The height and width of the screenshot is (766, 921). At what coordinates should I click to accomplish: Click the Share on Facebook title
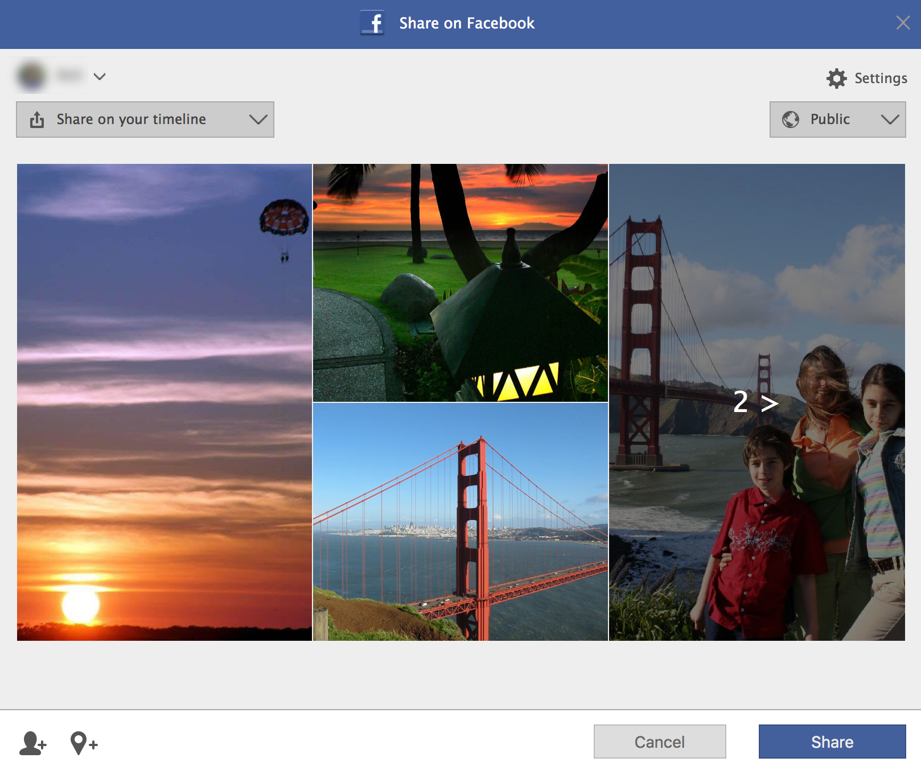pyautogui.click(x=467, y=23)
